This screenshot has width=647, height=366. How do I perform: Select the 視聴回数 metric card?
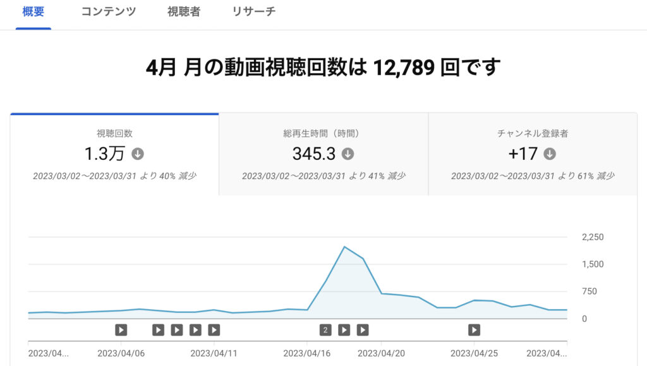tap(114, 154)
